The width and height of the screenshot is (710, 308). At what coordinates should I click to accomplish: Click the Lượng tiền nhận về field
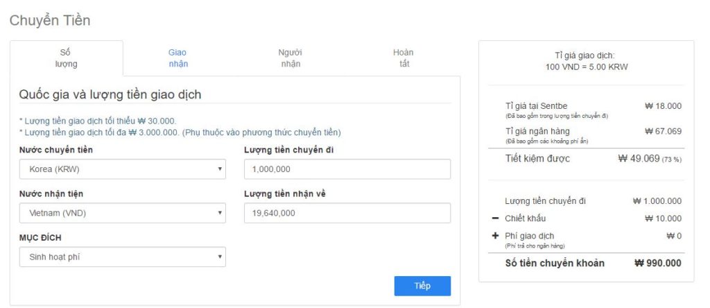coord(347,213)
